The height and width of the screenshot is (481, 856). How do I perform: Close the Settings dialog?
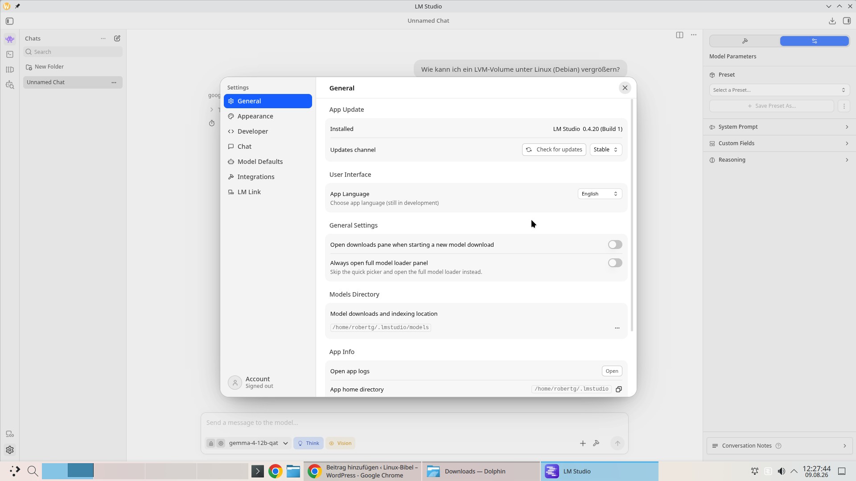pos(625,88)
